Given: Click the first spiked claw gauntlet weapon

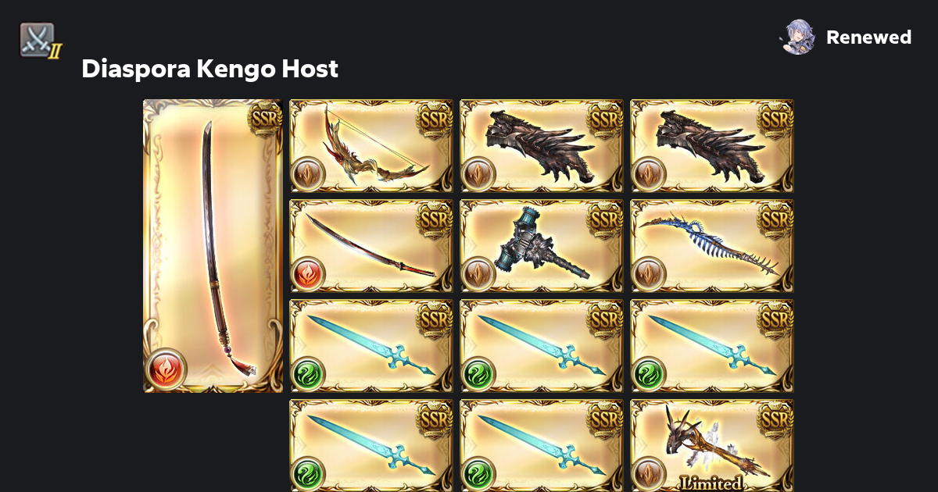Looking at the screenshot, I should pos(542,146).
